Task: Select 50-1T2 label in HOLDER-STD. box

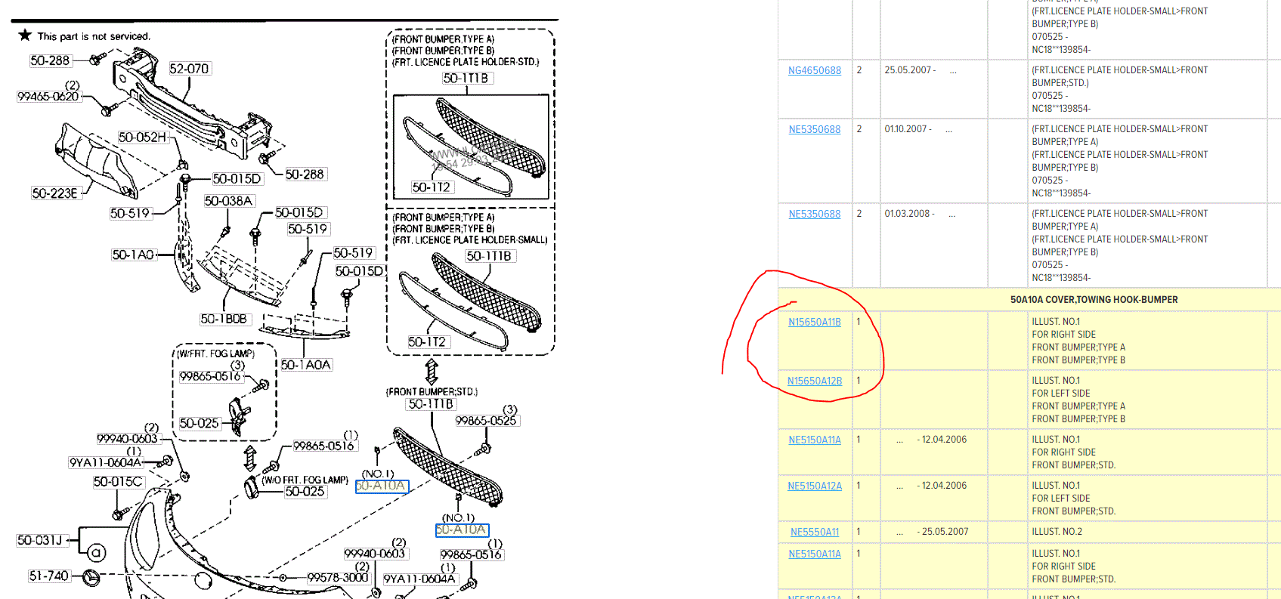Action: point(432,187)
